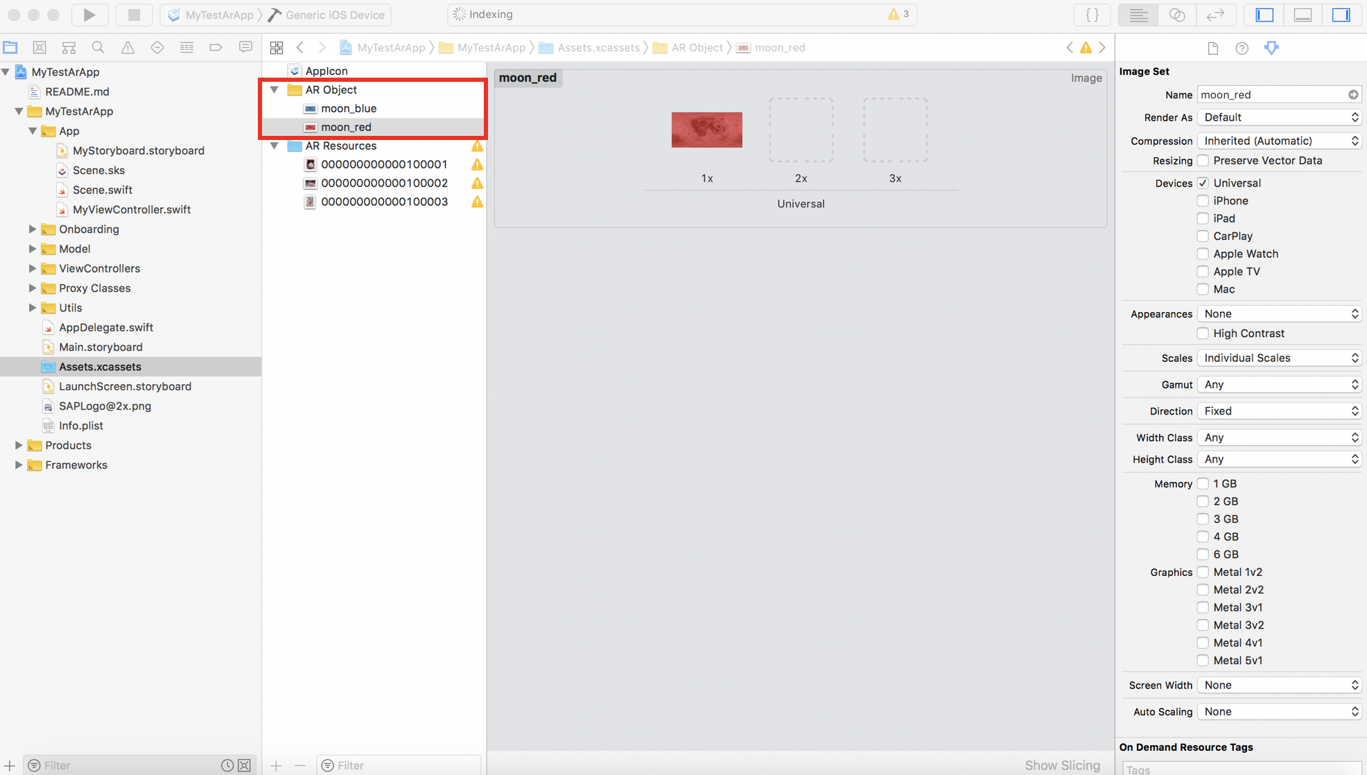1367x775 pixels.
Task: Click the Stop button in toolbar
Action: coord(133,15)
